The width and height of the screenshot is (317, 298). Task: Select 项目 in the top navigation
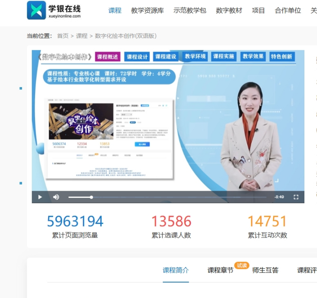click(259, 10)
